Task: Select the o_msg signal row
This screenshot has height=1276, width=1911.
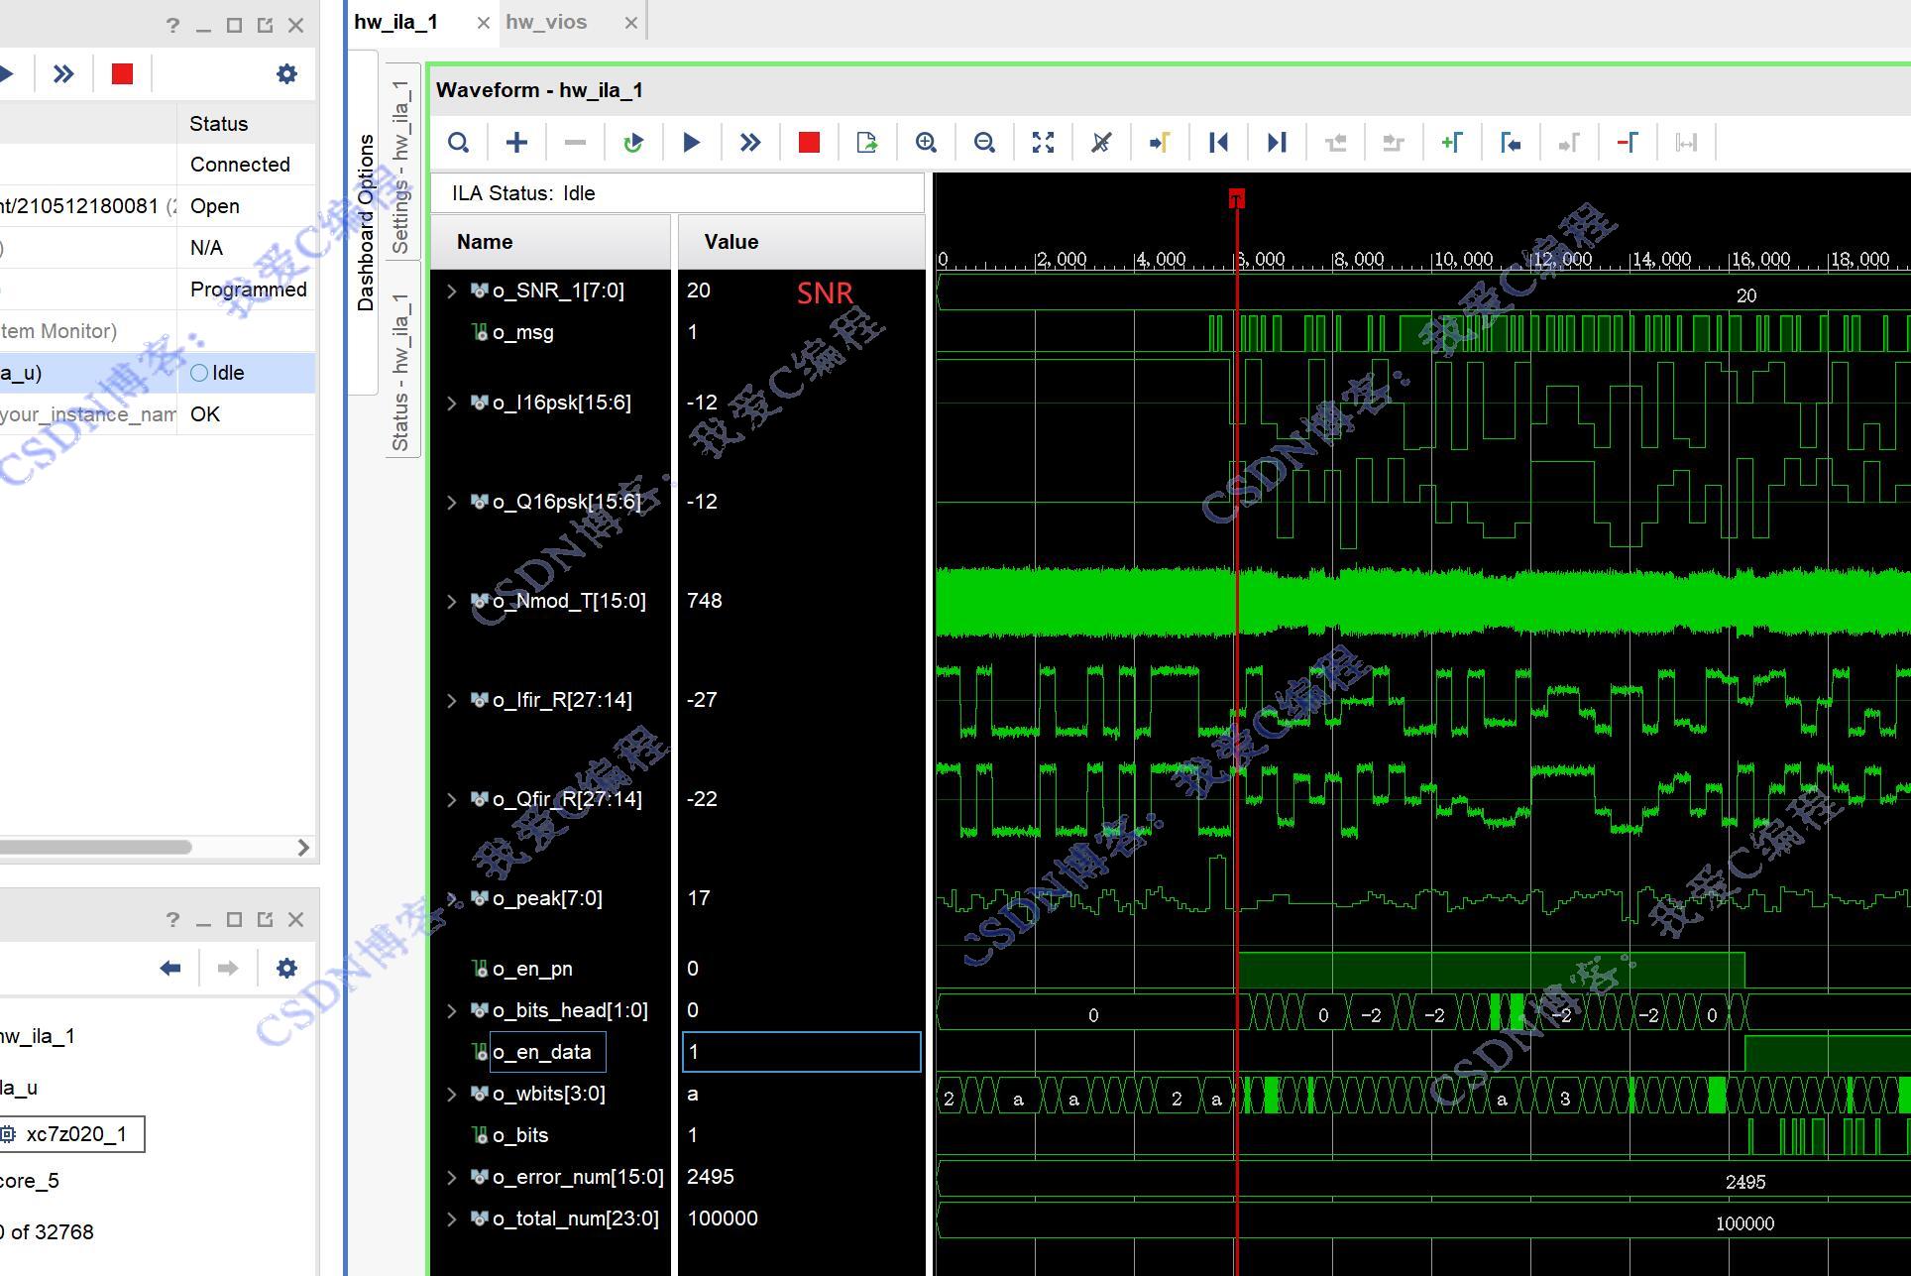Action: (550, 332)
